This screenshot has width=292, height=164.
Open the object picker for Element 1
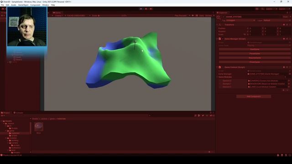point(289,84)
